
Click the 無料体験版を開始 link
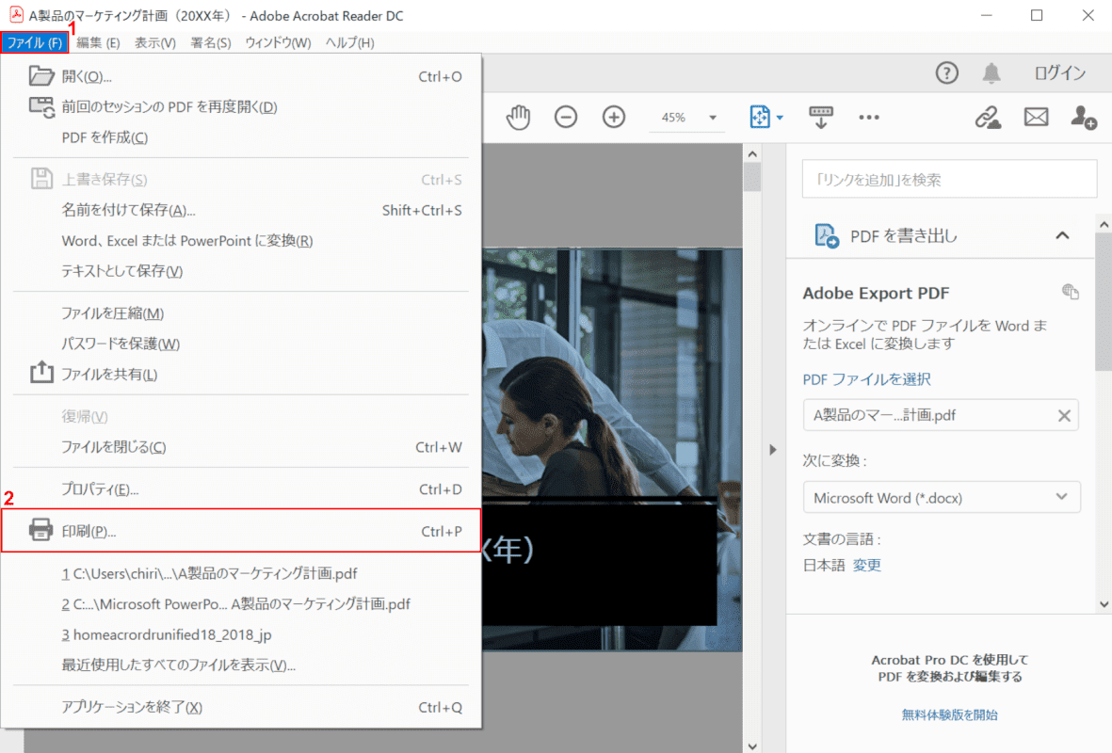[950, 714]
